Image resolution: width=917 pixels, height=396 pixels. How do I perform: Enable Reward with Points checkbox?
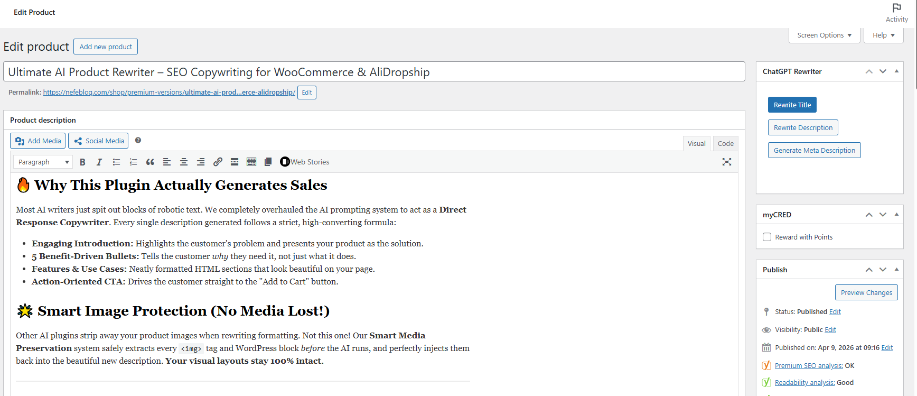point(767,237)
